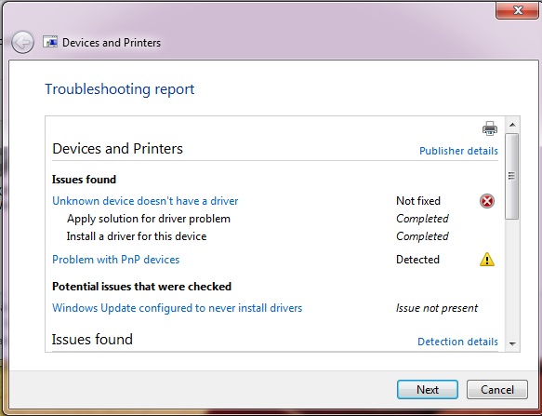542x416 pixels.
Task: Click the yellow warning triangle icon
Action: click(x=487, y=260)
